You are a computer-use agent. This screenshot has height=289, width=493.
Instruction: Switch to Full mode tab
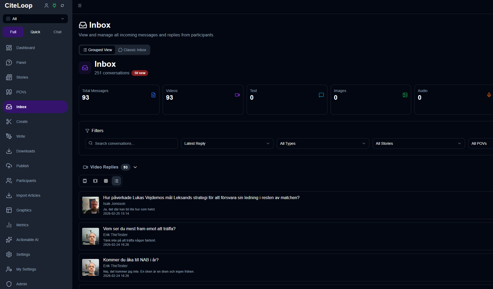(x=13, y=32)
